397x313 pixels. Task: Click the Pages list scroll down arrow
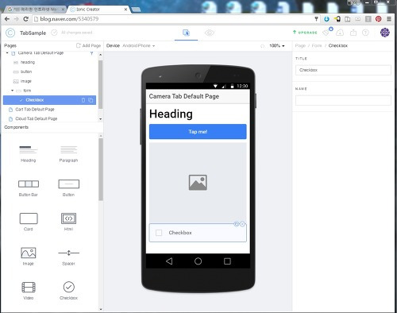tap(100, 119)
